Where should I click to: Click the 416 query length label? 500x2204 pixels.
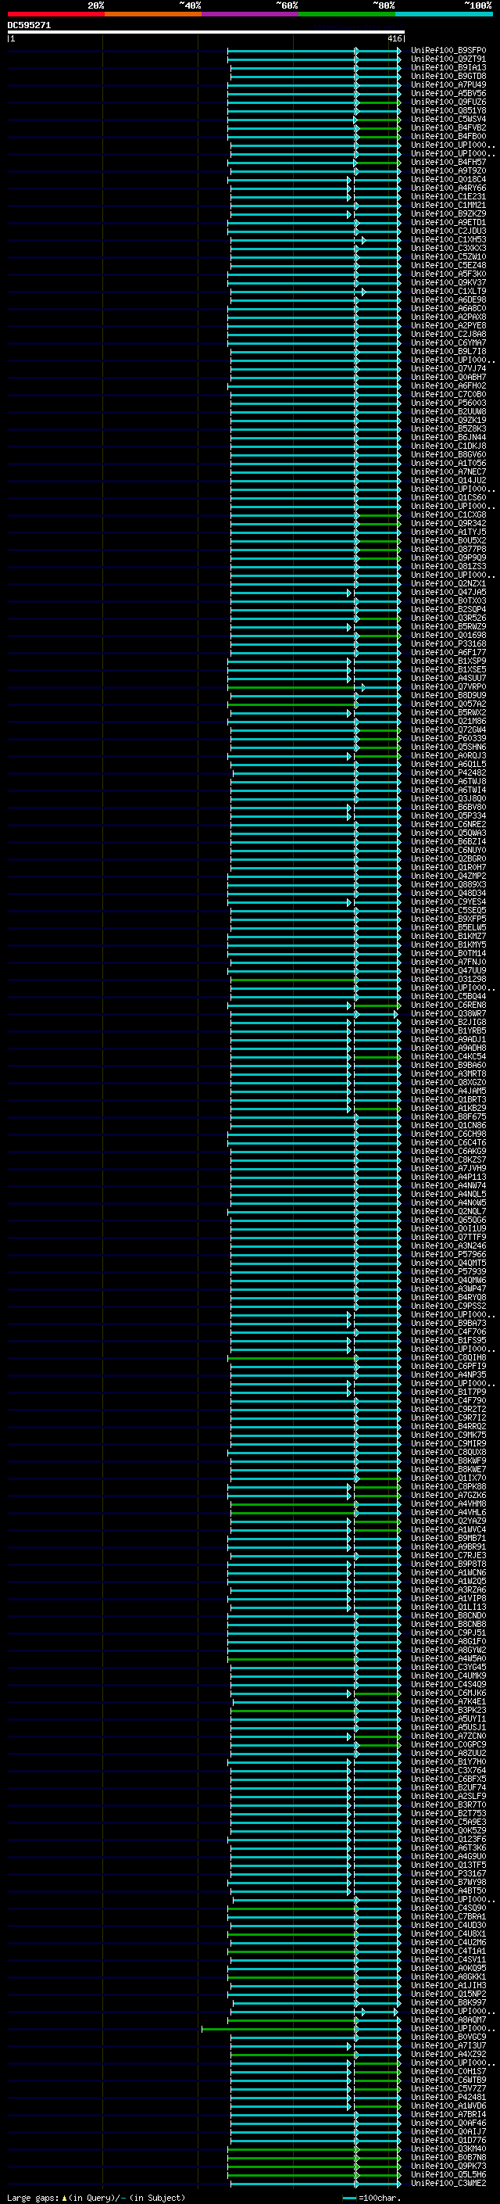click(394, 38)
